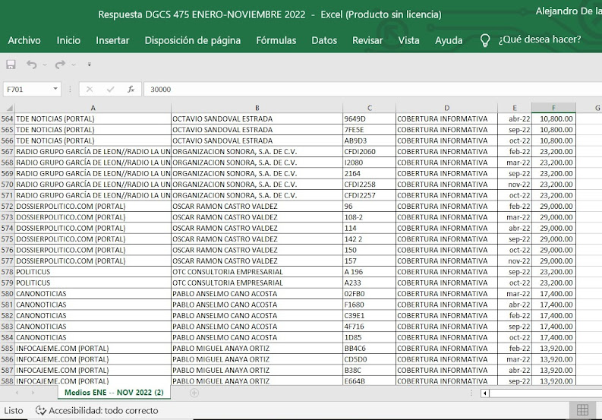Open the Disposición de página tab
Screen dimensions: 602x420
point(193,40)
